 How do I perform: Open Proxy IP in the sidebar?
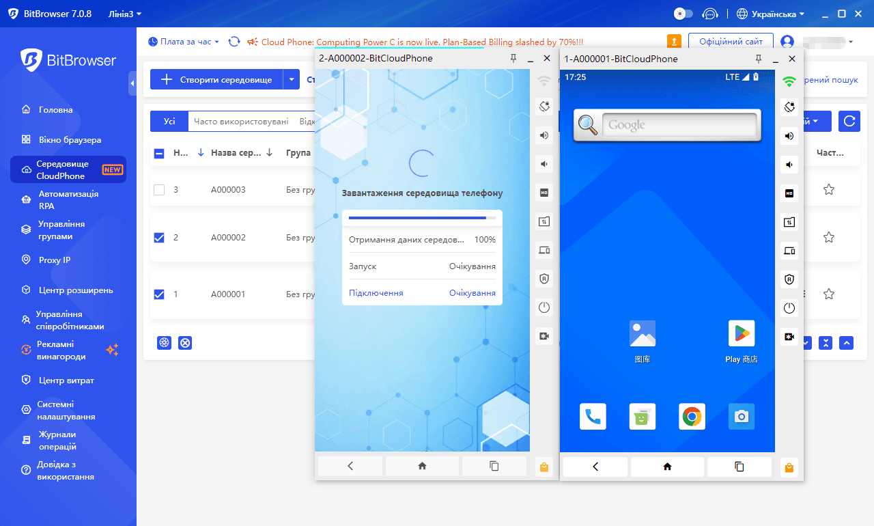click(x=55, y=260)
